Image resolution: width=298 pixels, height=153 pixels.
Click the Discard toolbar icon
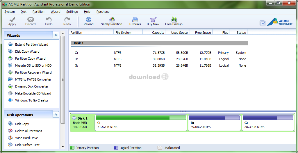coord(31,19)
